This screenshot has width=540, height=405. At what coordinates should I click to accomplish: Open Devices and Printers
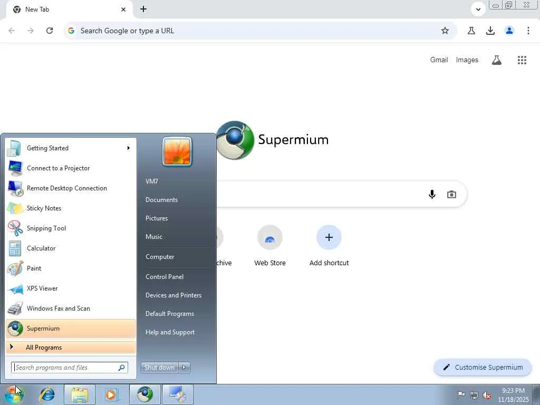click(173, 295)
